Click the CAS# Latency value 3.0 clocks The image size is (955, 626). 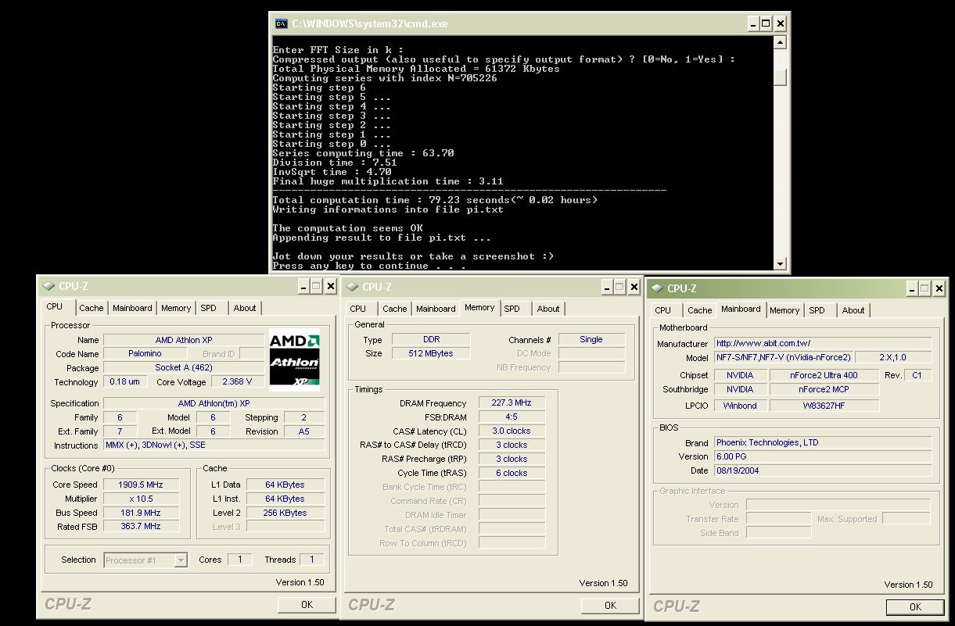click(x=512, y=431)
